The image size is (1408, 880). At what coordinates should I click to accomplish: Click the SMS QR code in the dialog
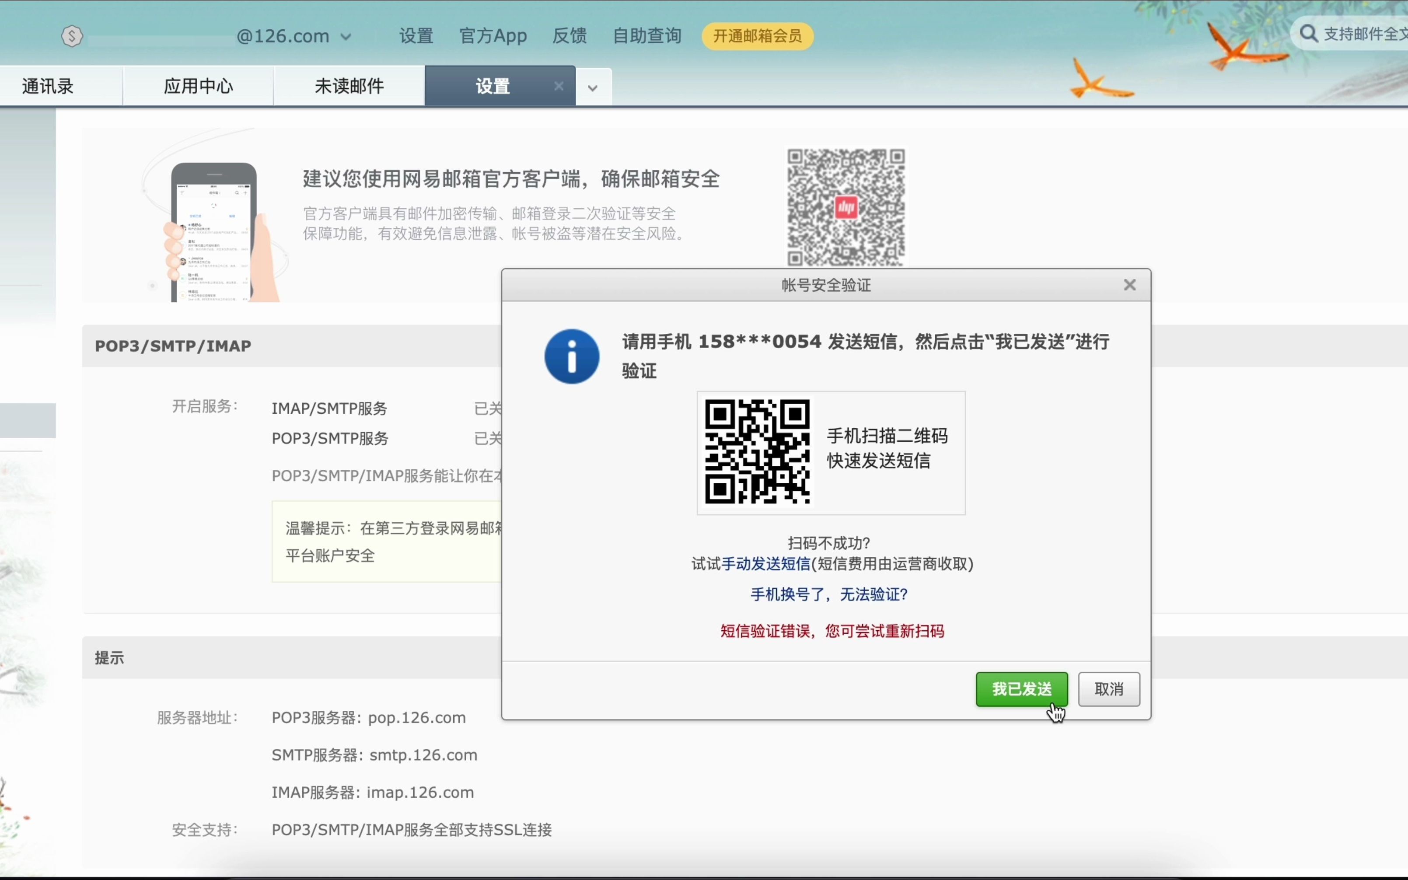pos(757,452)
